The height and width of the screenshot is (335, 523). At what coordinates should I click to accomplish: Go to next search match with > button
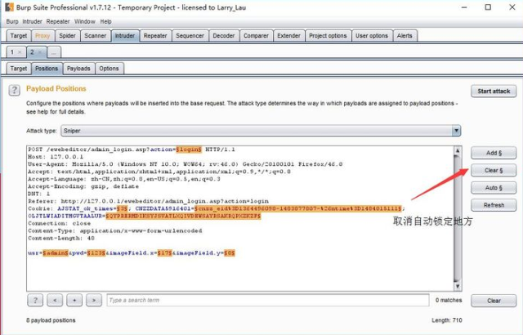pos(94,301)
